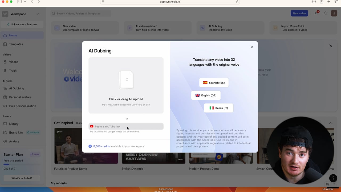Open Templates in the sidebar
Screen dimensions: 341x192
click(x=22, y=44)
